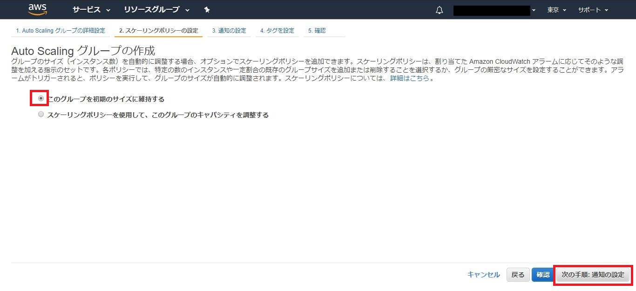
Task: Switch to step 4 タグを設定 tab
Action: [277, 31]
